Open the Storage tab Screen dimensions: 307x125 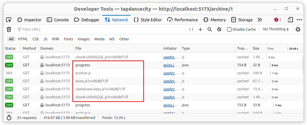242,20
